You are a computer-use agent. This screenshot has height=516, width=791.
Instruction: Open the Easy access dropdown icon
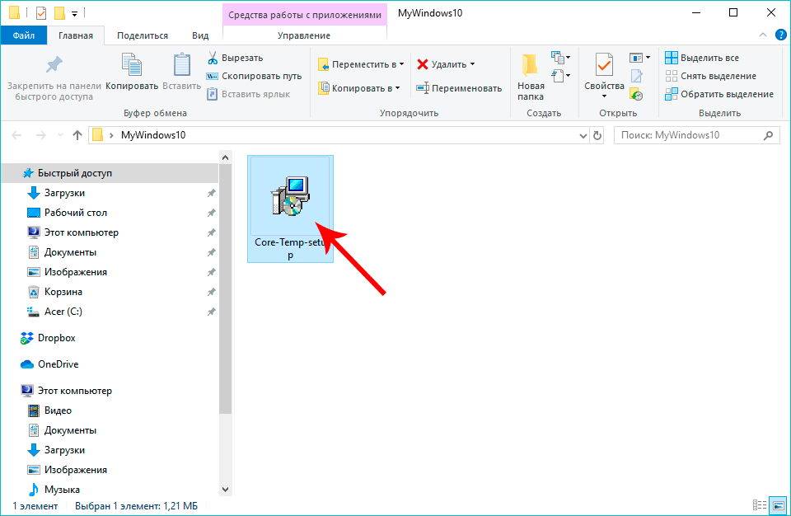tap(561, 76)
